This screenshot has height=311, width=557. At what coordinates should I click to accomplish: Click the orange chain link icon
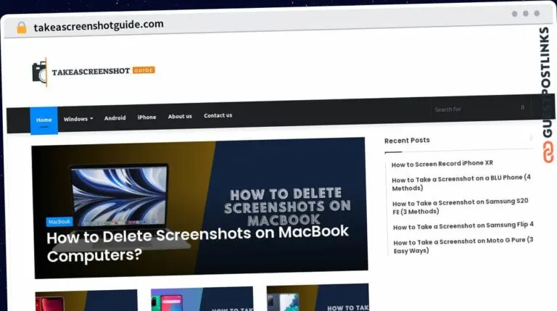548,154
